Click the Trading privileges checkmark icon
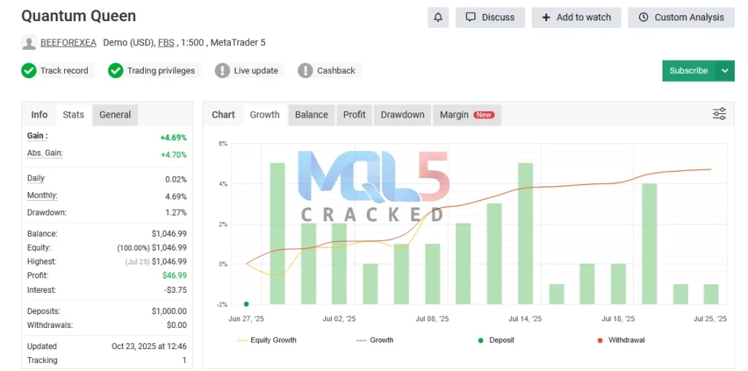748x371 pixels. pyautogui.click(x=115, y=71)
